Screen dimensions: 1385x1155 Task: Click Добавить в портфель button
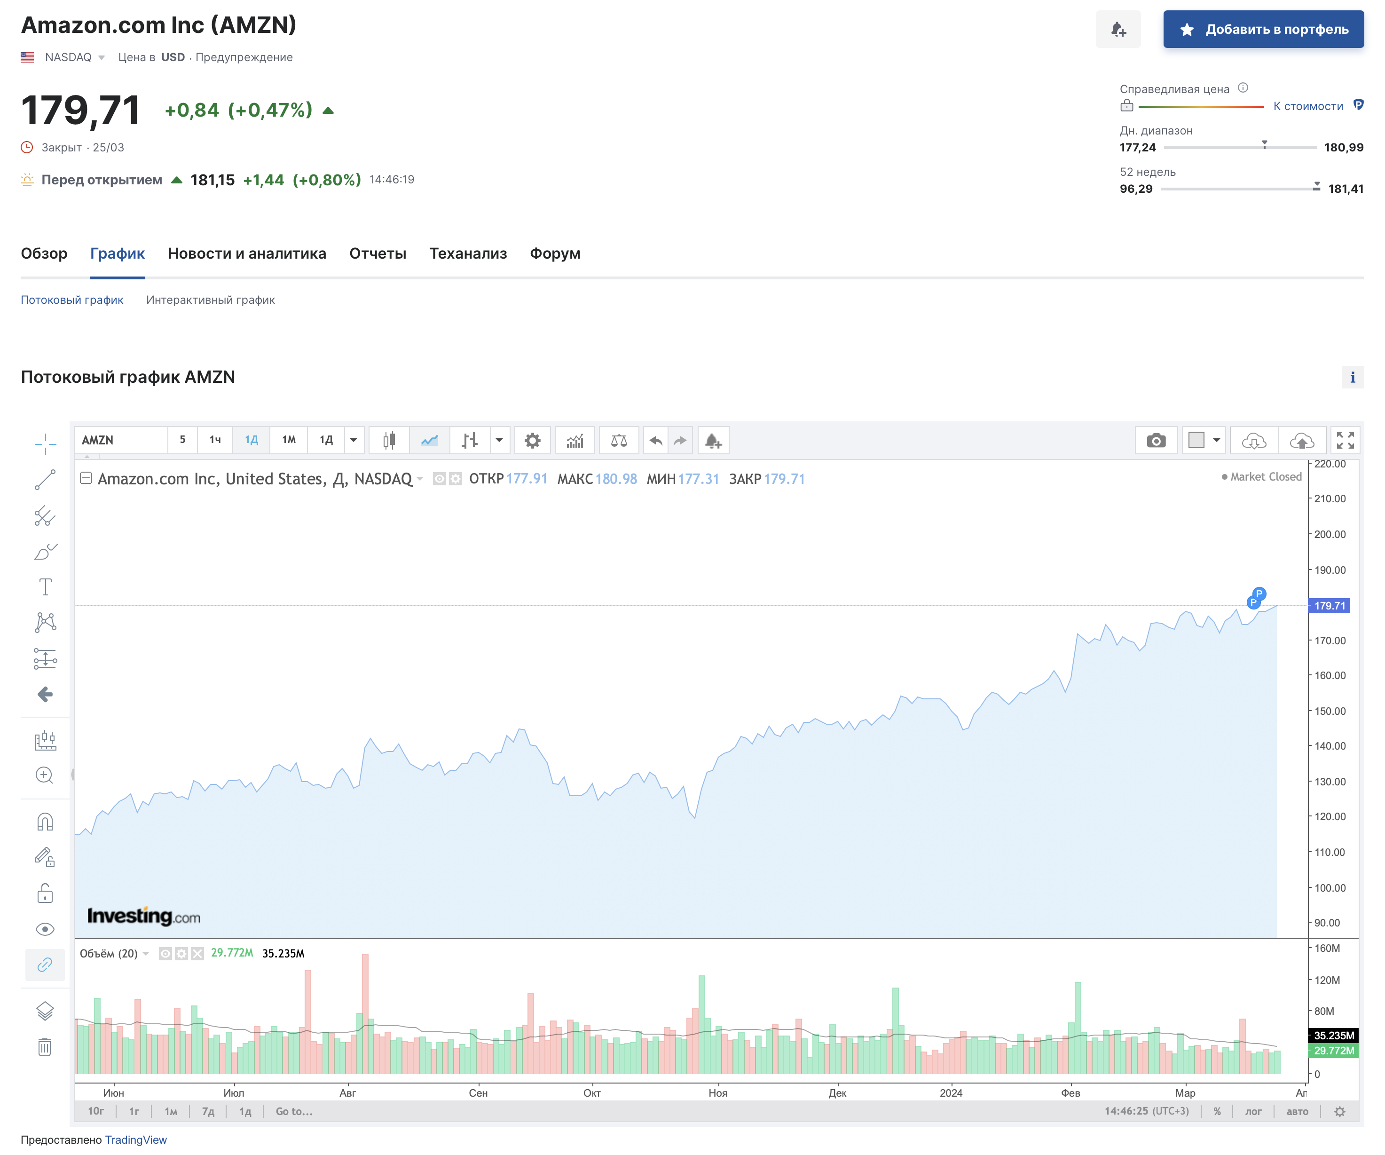tap(1263, 29)
